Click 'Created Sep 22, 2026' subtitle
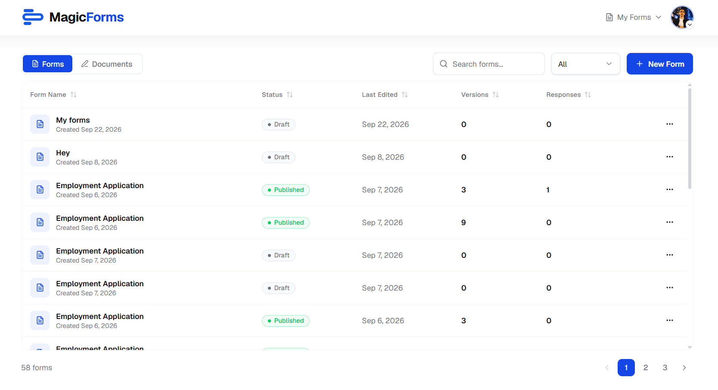The height and width of the screenshot is (390, 718). click(89, 130)
